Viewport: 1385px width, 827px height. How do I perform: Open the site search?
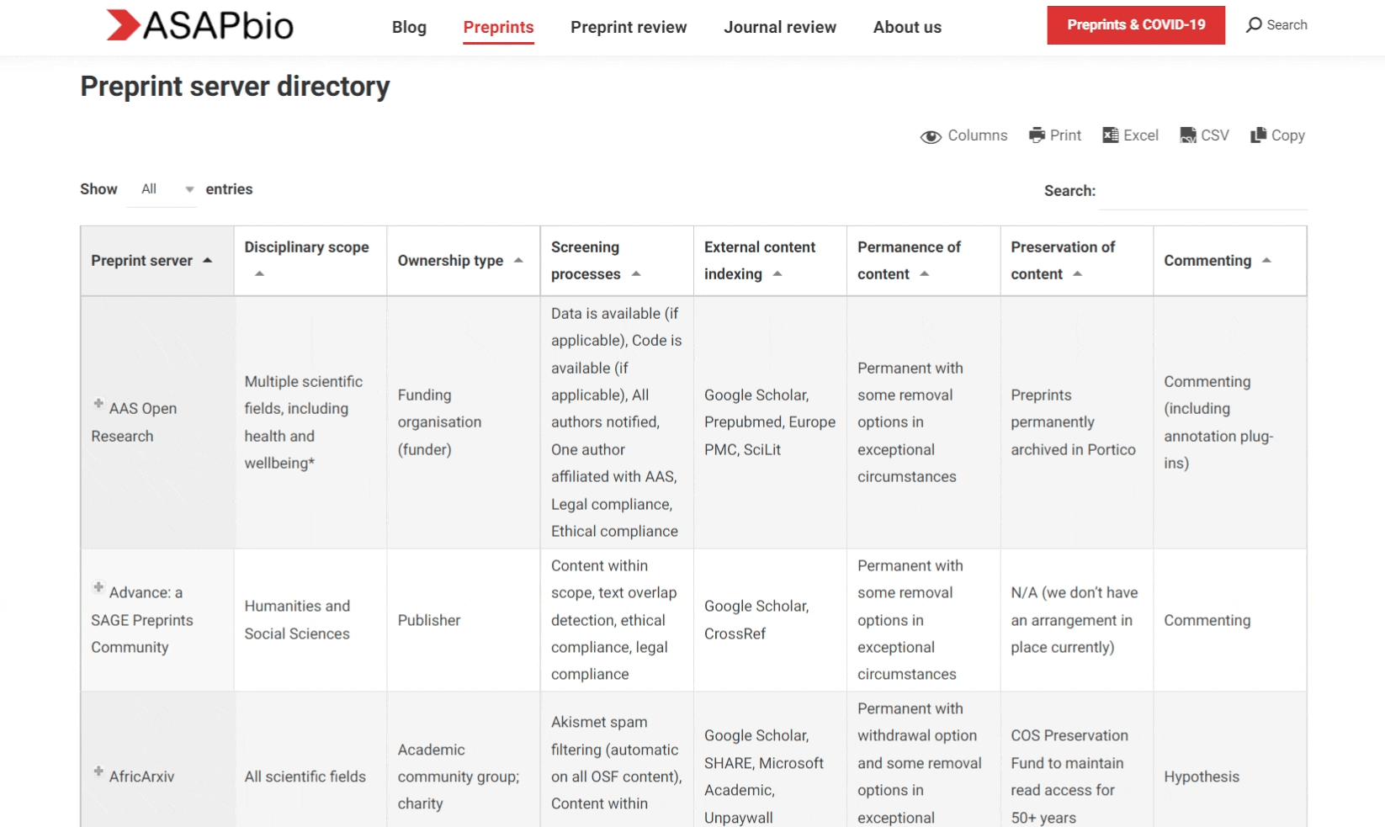1276,24
